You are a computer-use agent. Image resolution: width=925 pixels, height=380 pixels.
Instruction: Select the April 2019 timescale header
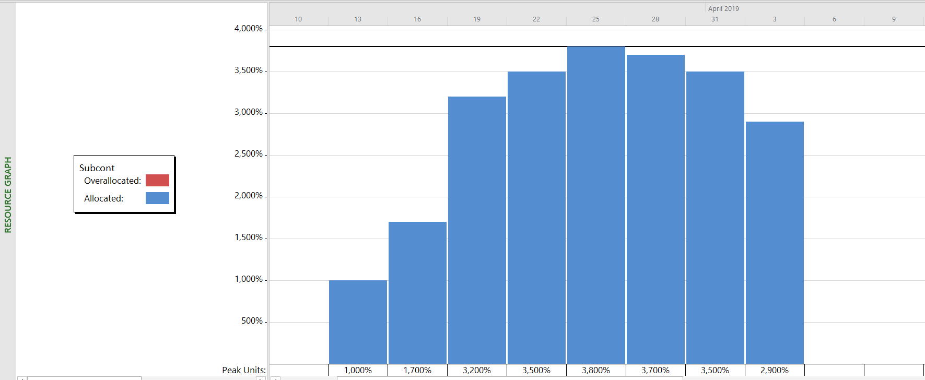(723, 8)
